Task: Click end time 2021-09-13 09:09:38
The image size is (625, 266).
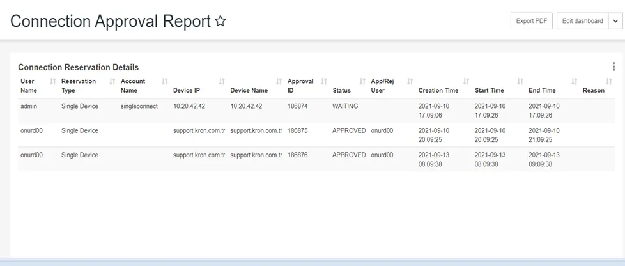Action: coord(544,159)
